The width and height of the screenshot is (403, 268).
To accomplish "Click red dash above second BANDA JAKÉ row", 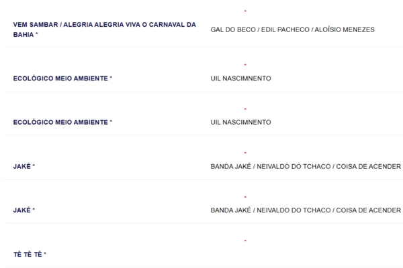I will (245, 197).
